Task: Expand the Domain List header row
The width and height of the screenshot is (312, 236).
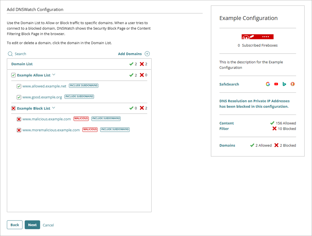Action: click(22, 64)
